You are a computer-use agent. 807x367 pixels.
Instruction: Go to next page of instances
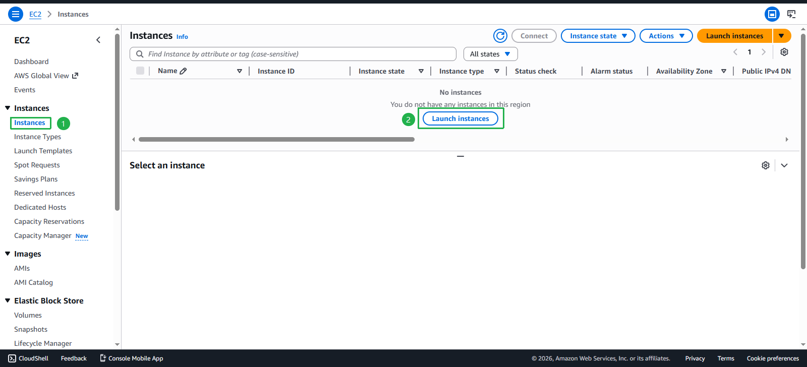pyautogui.click(x=764, y=52)
